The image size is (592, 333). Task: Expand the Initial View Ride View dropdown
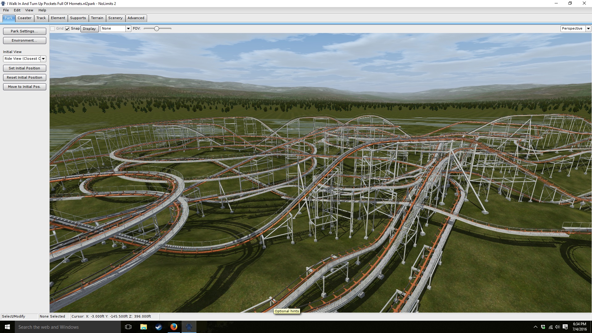[43, 59]
